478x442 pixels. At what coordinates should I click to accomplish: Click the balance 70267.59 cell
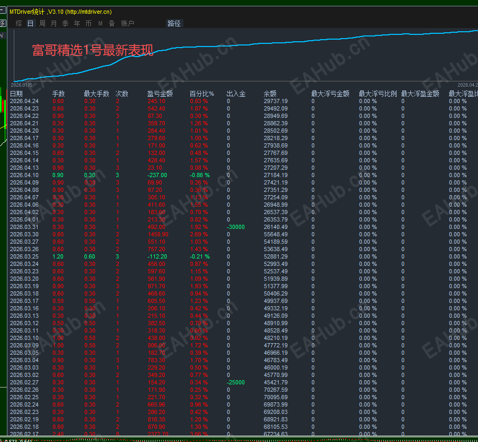click(x=275, y=390)
